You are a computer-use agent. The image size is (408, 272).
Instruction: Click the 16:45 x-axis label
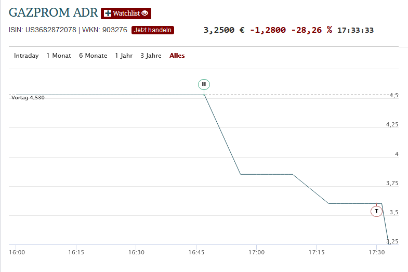click(x=196, y=252)
